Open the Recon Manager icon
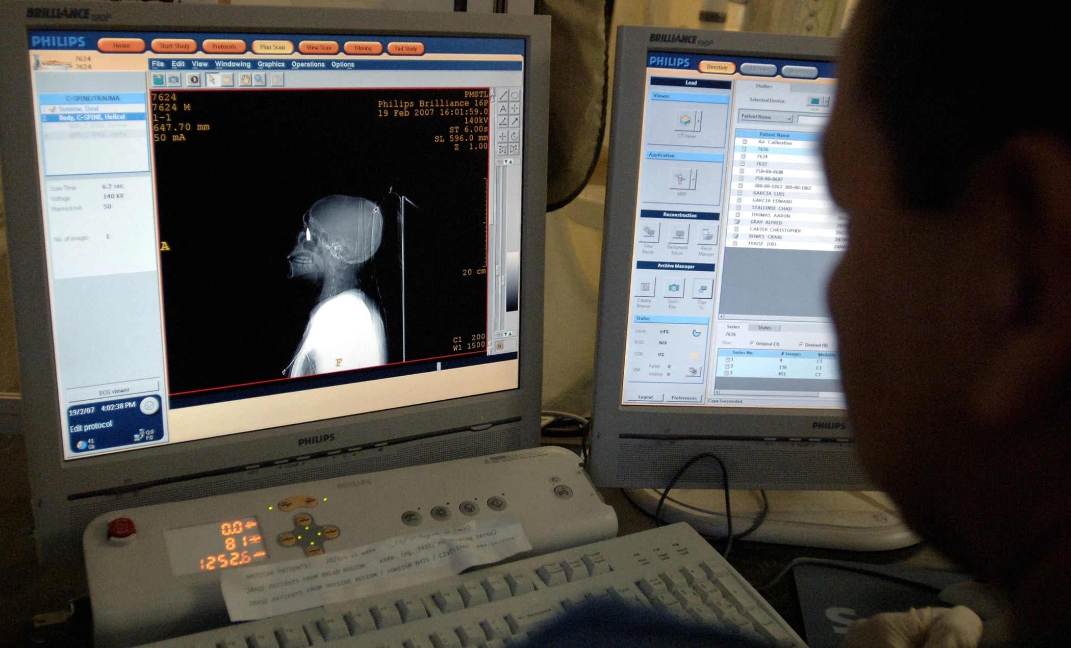The height and width of the screenshot is (648, 1071). point(707,236)
